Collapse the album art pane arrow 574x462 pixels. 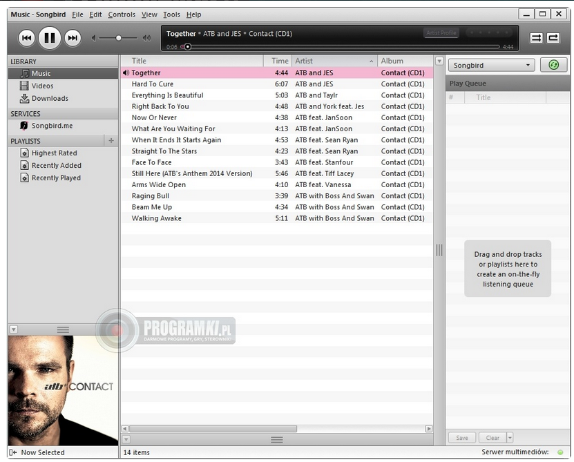pos(14,329)
